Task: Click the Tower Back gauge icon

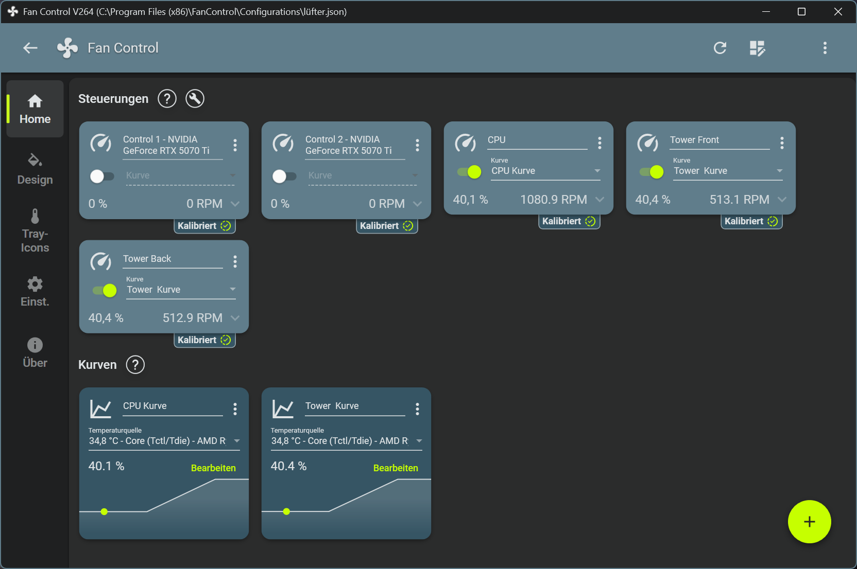Action: pos(101,262)
